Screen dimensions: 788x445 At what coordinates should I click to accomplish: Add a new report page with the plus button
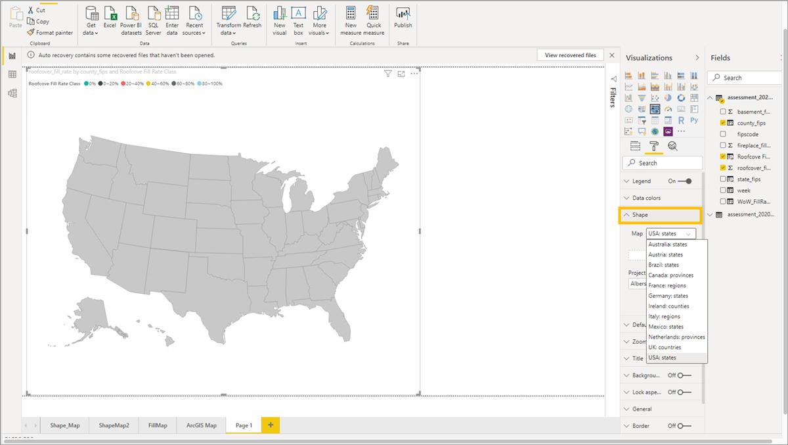click(x=271, y=425)
